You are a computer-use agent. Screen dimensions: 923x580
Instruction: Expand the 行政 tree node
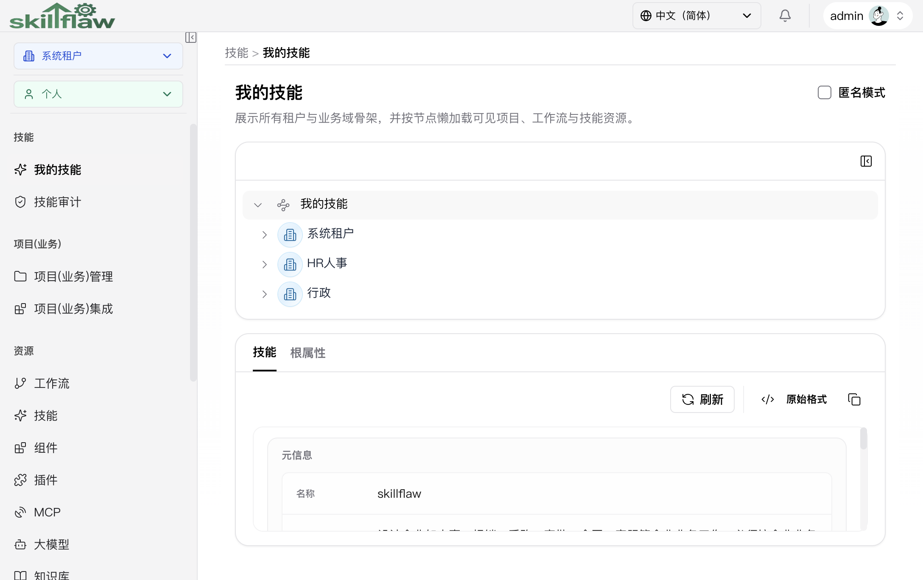click(264, 294)
